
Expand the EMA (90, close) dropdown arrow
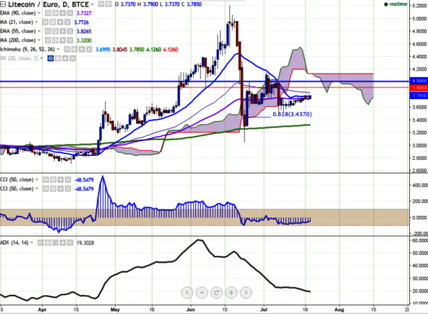(x=39, y=13)
